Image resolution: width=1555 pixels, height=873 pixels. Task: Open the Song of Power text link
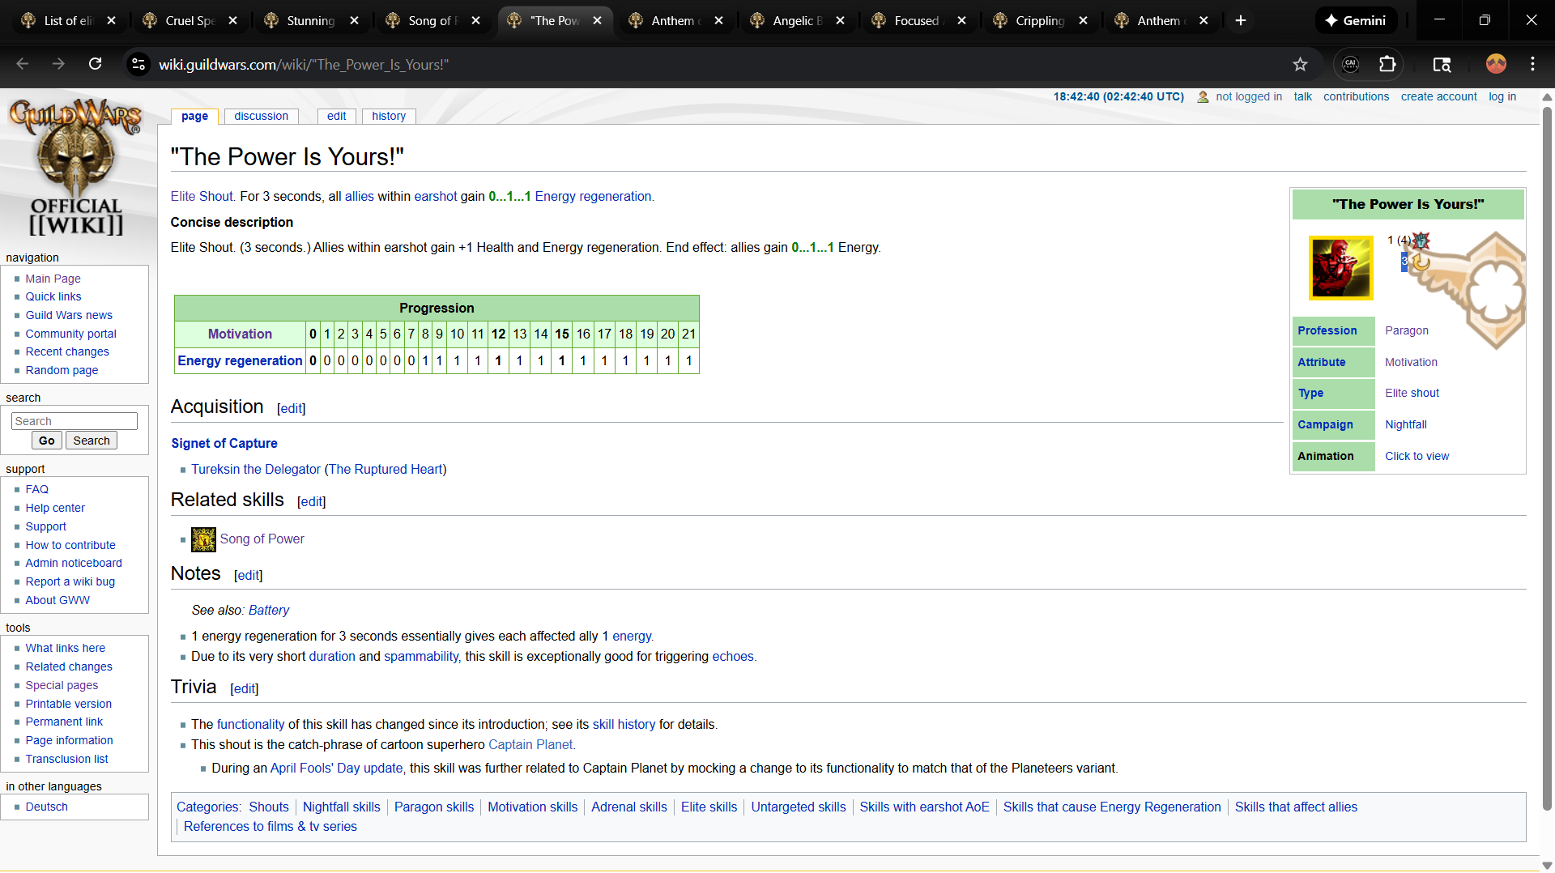pyautogui.click(x=262, y=539)
